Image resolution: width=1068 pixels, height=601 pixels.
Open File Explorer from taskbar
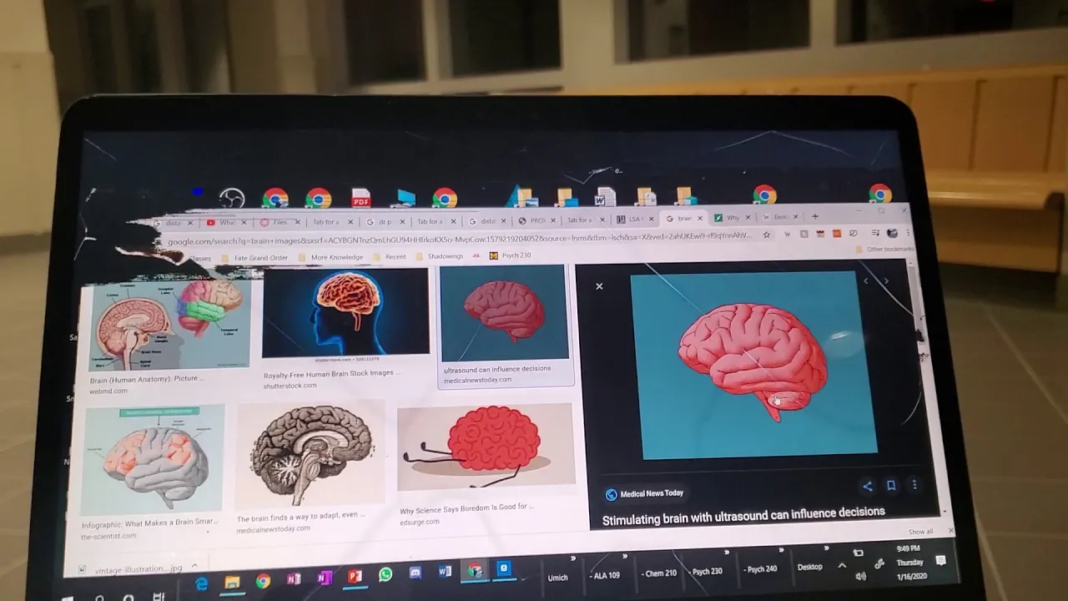[232, 582]
